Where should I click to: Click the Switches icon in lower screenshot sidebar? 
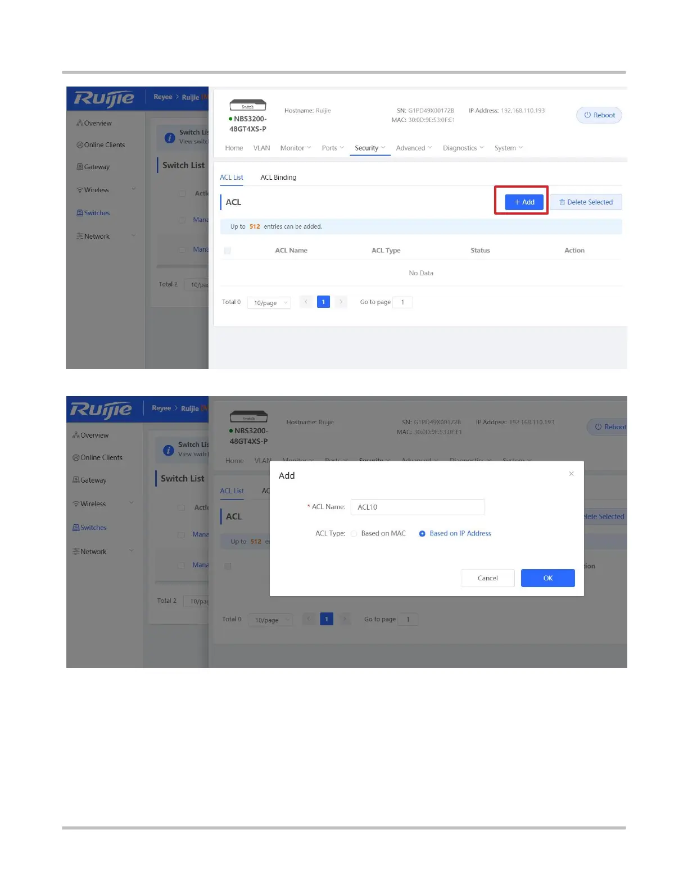(x=76, y=528)
